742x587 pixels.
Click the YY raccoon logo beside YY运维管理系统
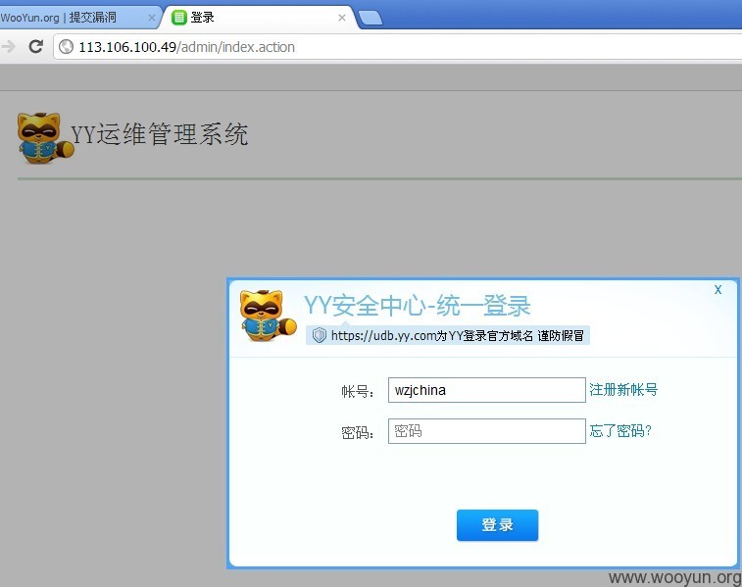click(x=44, y=137)
